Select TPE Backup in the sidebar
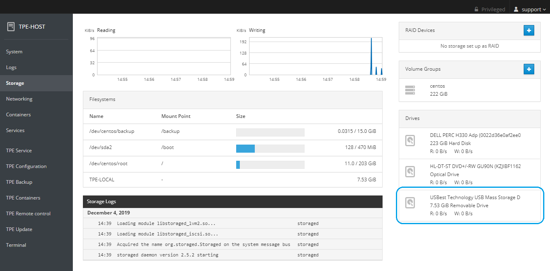The height and width of the screenshot is (271, 550). [x=19, y=182]
